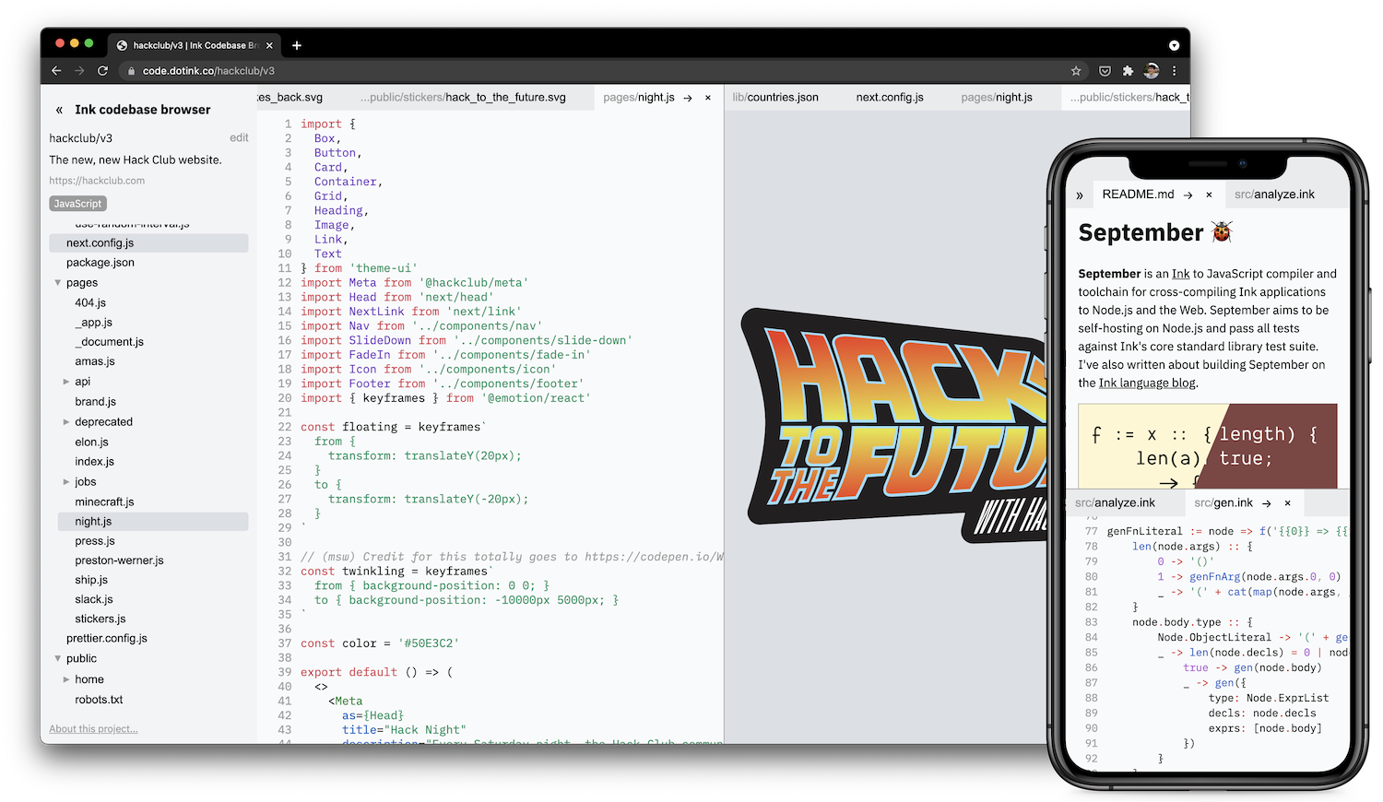Click Hack to the Future sticker image
The image size is (1383, 802).
(894, 424)
